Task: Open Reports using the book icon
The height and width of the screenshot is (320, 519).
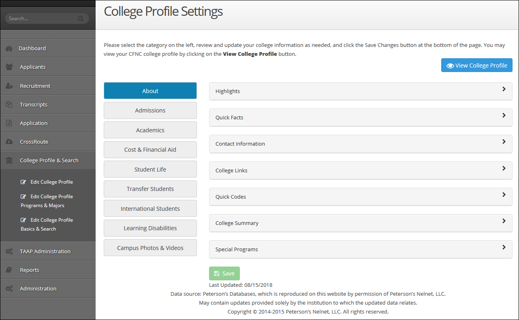Action: (9, 269)
